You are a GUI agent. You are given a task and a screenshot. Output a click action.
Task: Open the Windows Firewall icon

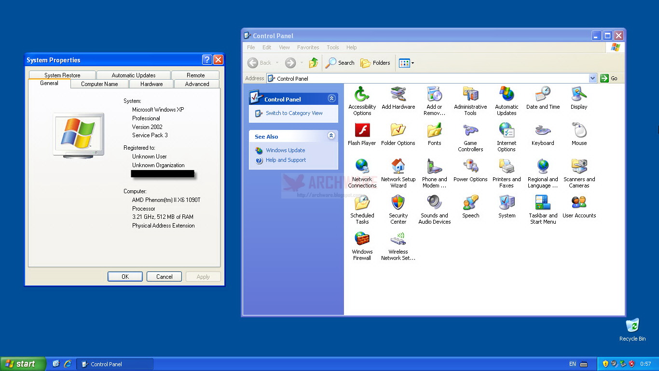point(362,245)
